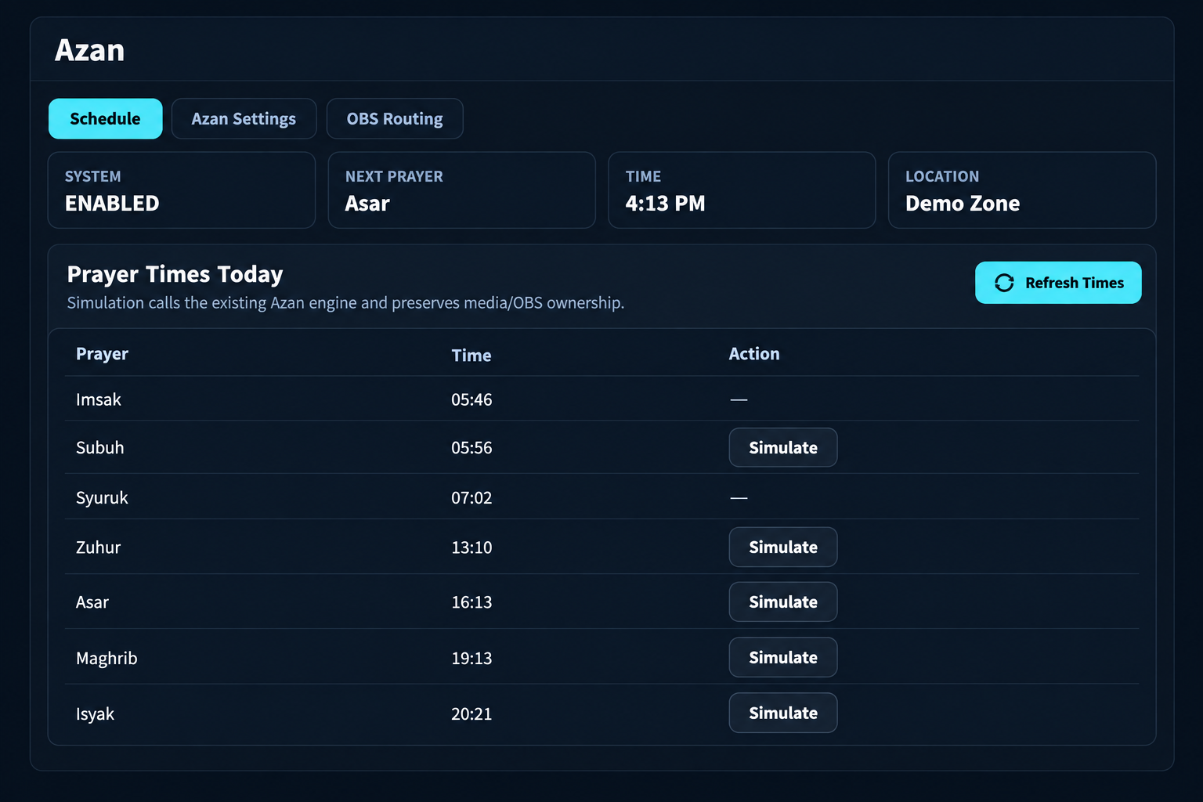Image resolution: width=1203 pixels, height=802 pixels.
Task: Open the OBS Routing tab
Action: point(395,119)
